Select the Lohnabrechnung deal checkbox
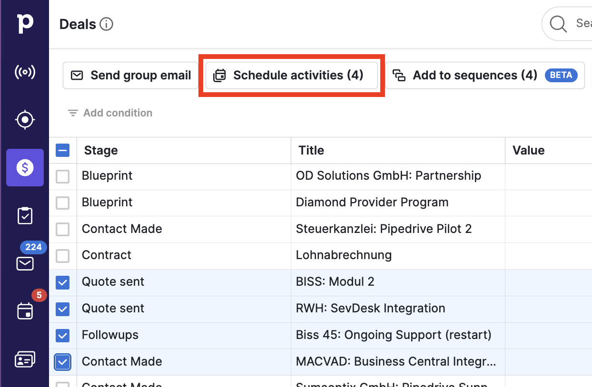 (x=63, y=256)
